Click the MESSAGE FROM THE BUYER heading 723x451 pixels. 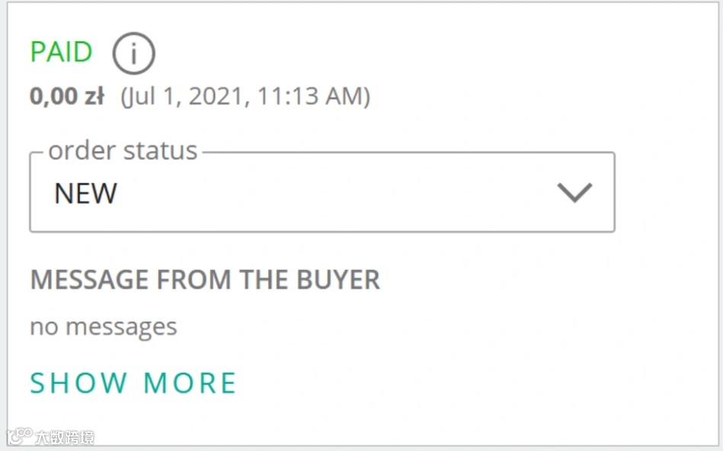[205, 280]
